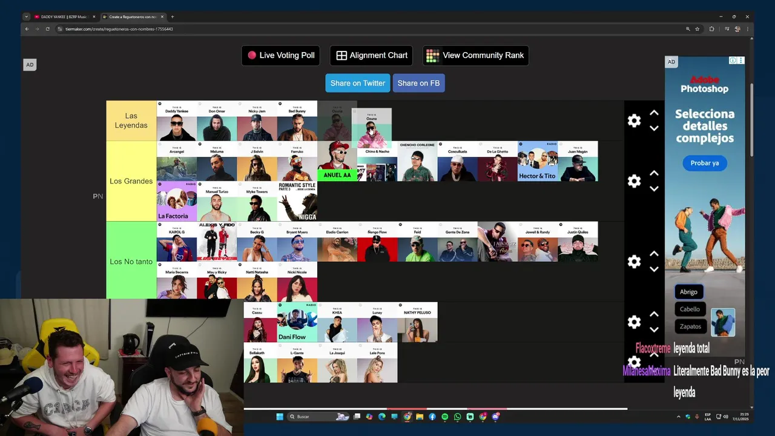Image resolution: width=775 pixels, height=436 pixels.
Task: Go back in browser history
Action: click(27, 29)
